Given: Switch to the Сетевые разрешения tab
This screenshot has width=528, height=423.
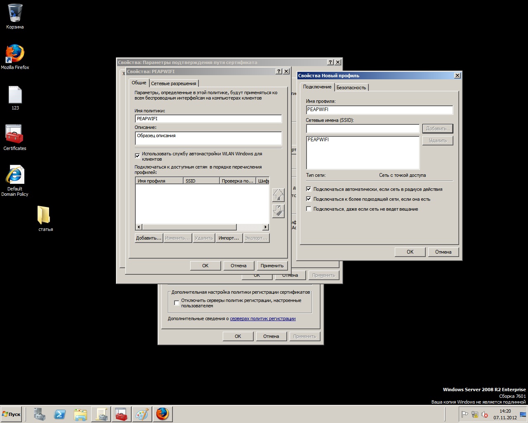Looking at the screenshot, I should click(173, 83).
